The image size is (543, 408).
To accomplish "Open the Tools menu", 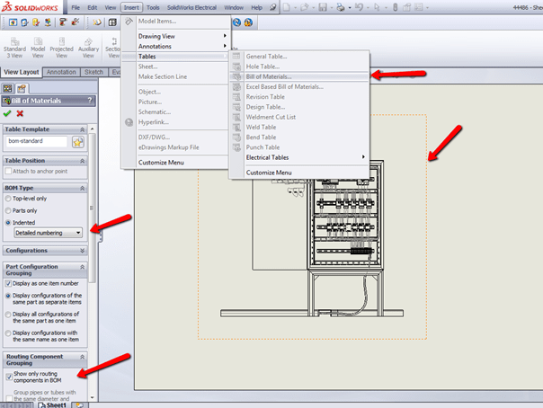I will [x=153, y=7].
